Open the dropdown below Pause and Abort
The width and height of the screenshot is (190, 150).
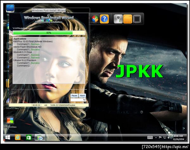click(x=78, y=100)
